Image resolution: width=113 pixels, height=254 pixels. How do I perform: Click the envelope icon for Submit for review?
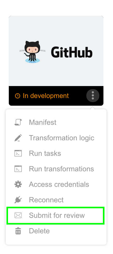click(18, 215)
